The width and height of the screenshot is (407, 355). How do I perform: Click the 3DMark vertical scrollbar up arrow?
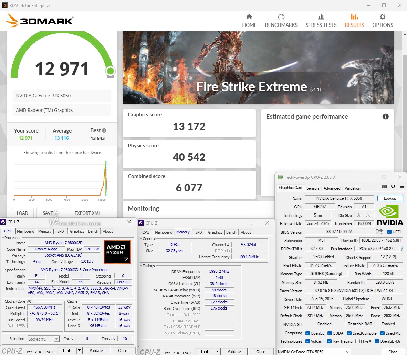click(405, 34)
